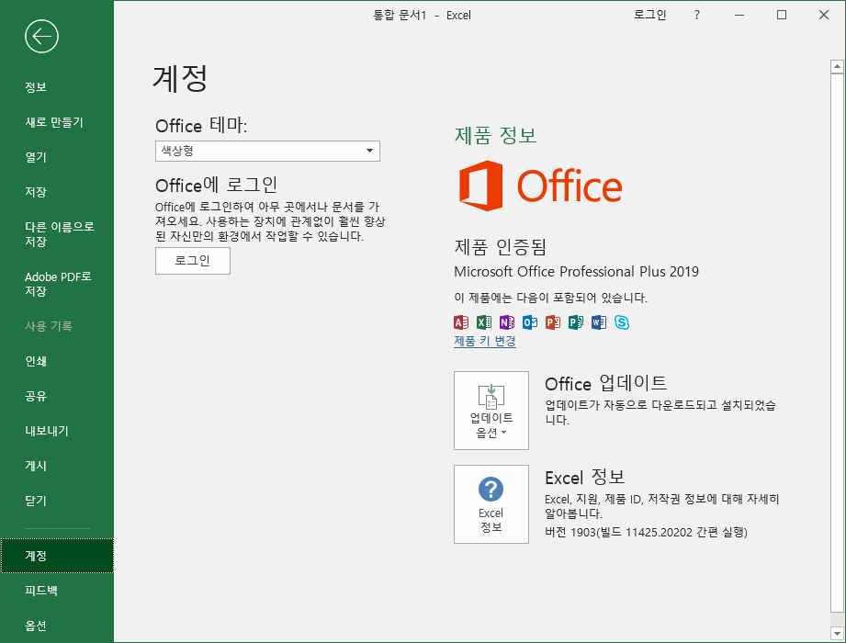Click the scrollbar down arrow
The height and width of the screenshot is (643, 846).
click(837, 633)
